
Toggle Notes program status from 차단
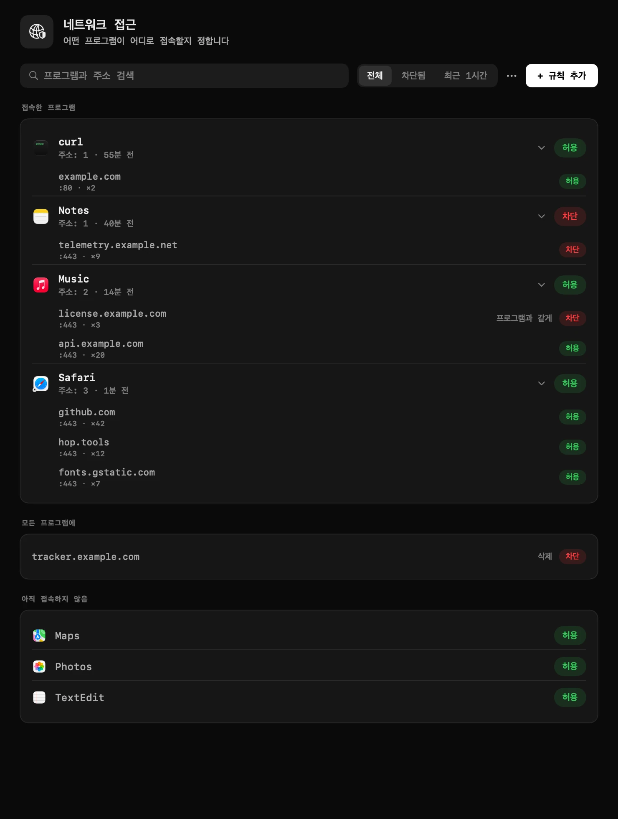[570, 216]
